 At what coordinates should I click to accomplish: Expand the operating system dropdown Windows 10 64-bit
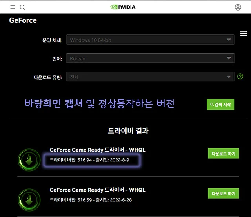pos(150,40)
